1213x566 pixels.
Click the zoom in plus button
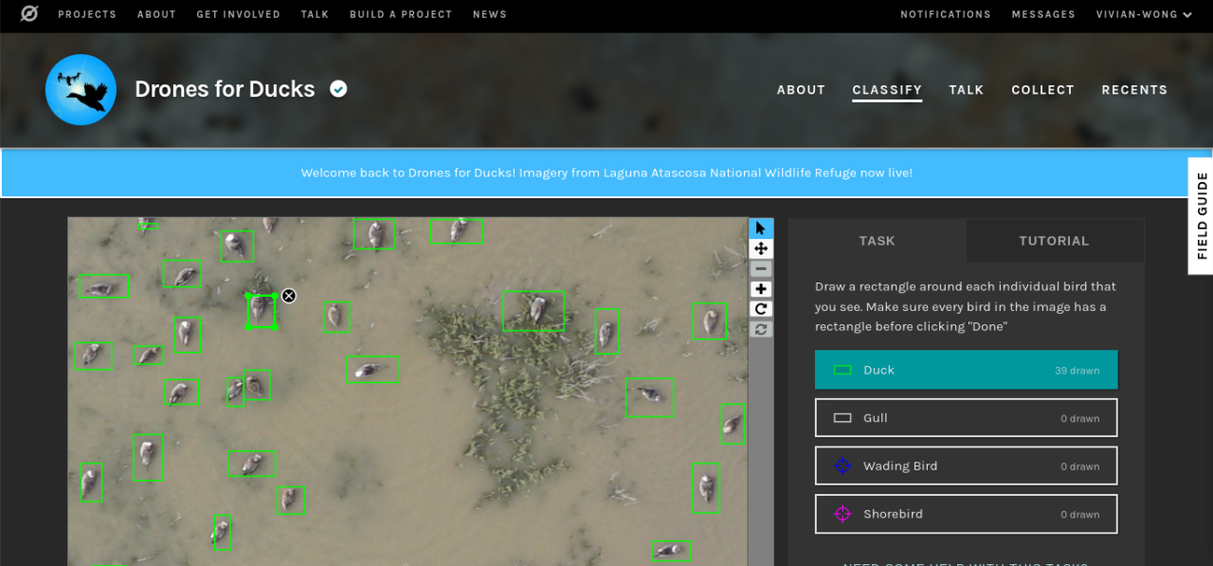click(761, 289)
